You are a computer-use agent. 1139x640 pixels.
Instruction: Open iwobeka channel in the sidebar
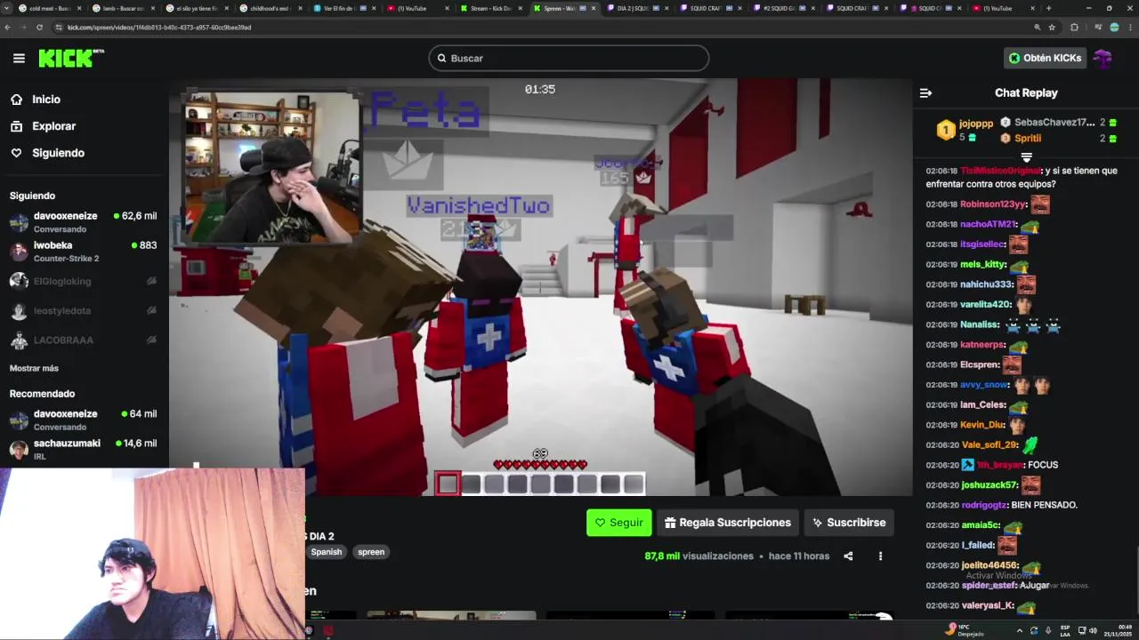pyautogui.click(x=83, y=251)
